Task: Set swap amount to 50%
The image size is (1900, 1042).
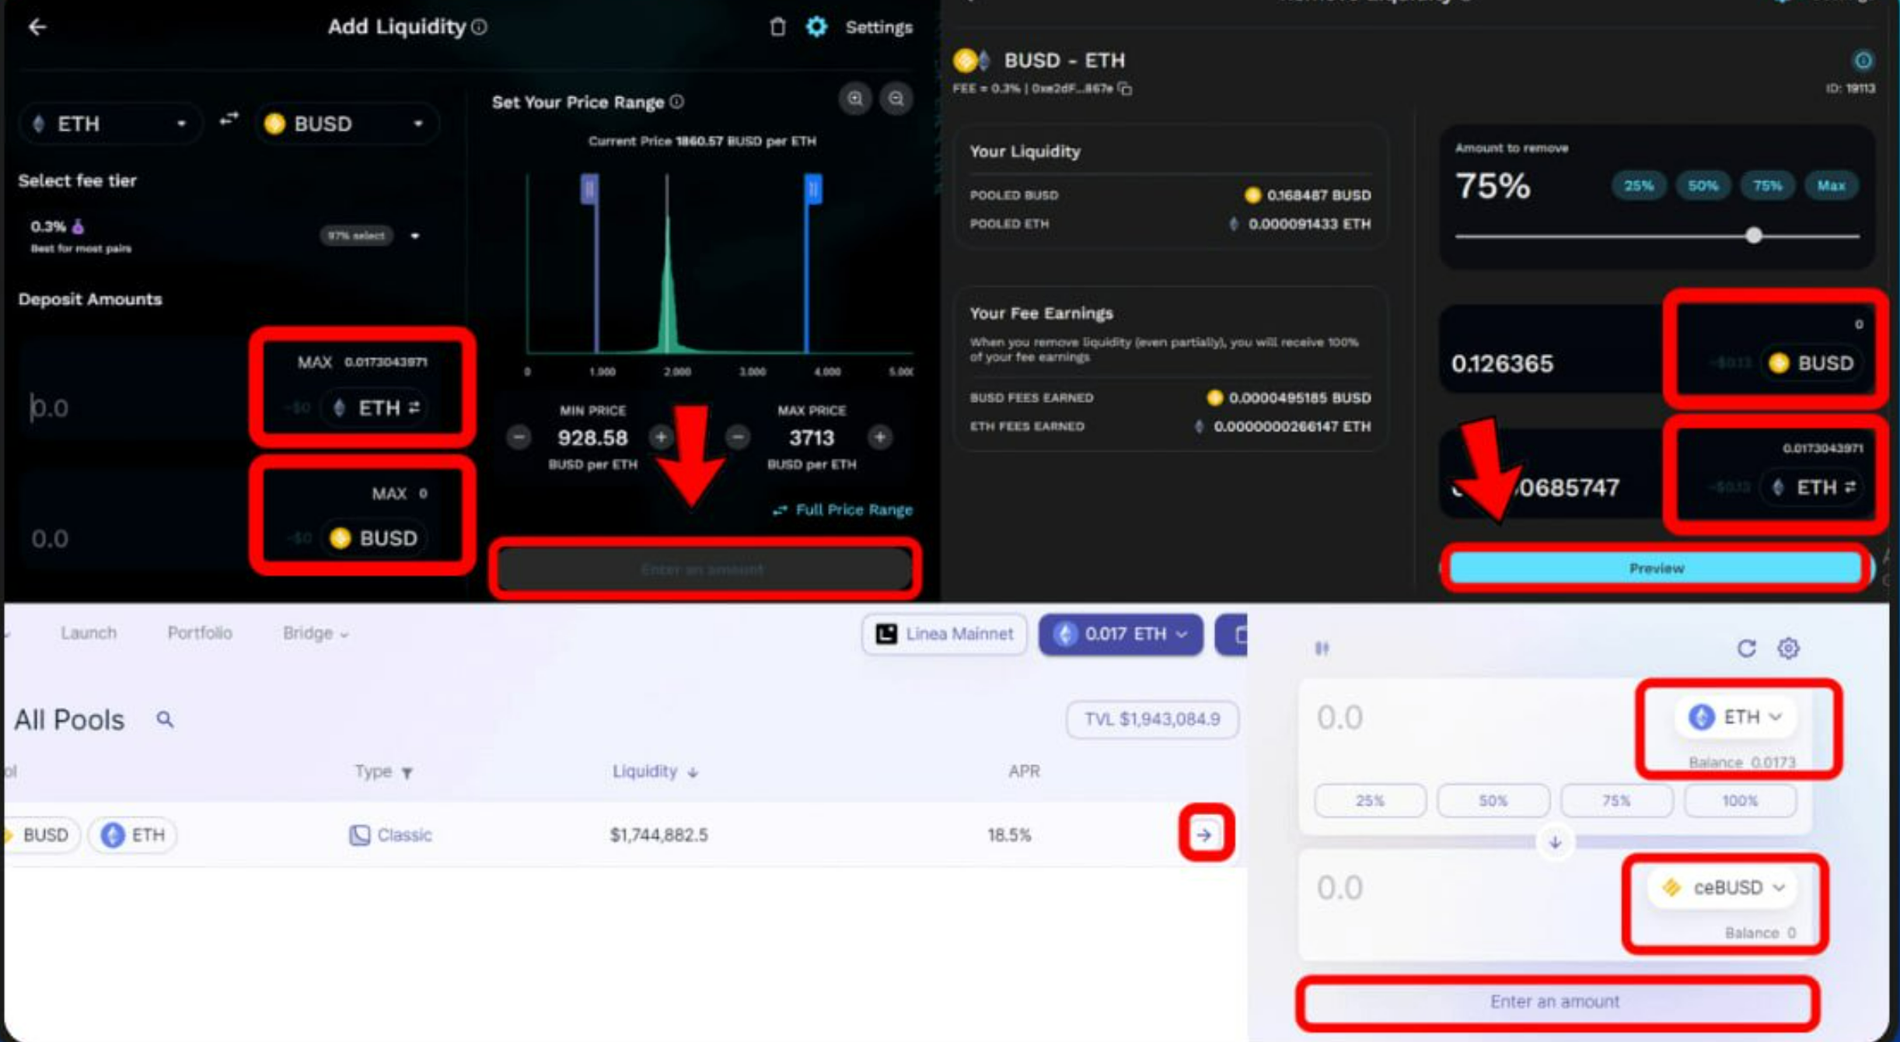Action: coord(1493,800)
